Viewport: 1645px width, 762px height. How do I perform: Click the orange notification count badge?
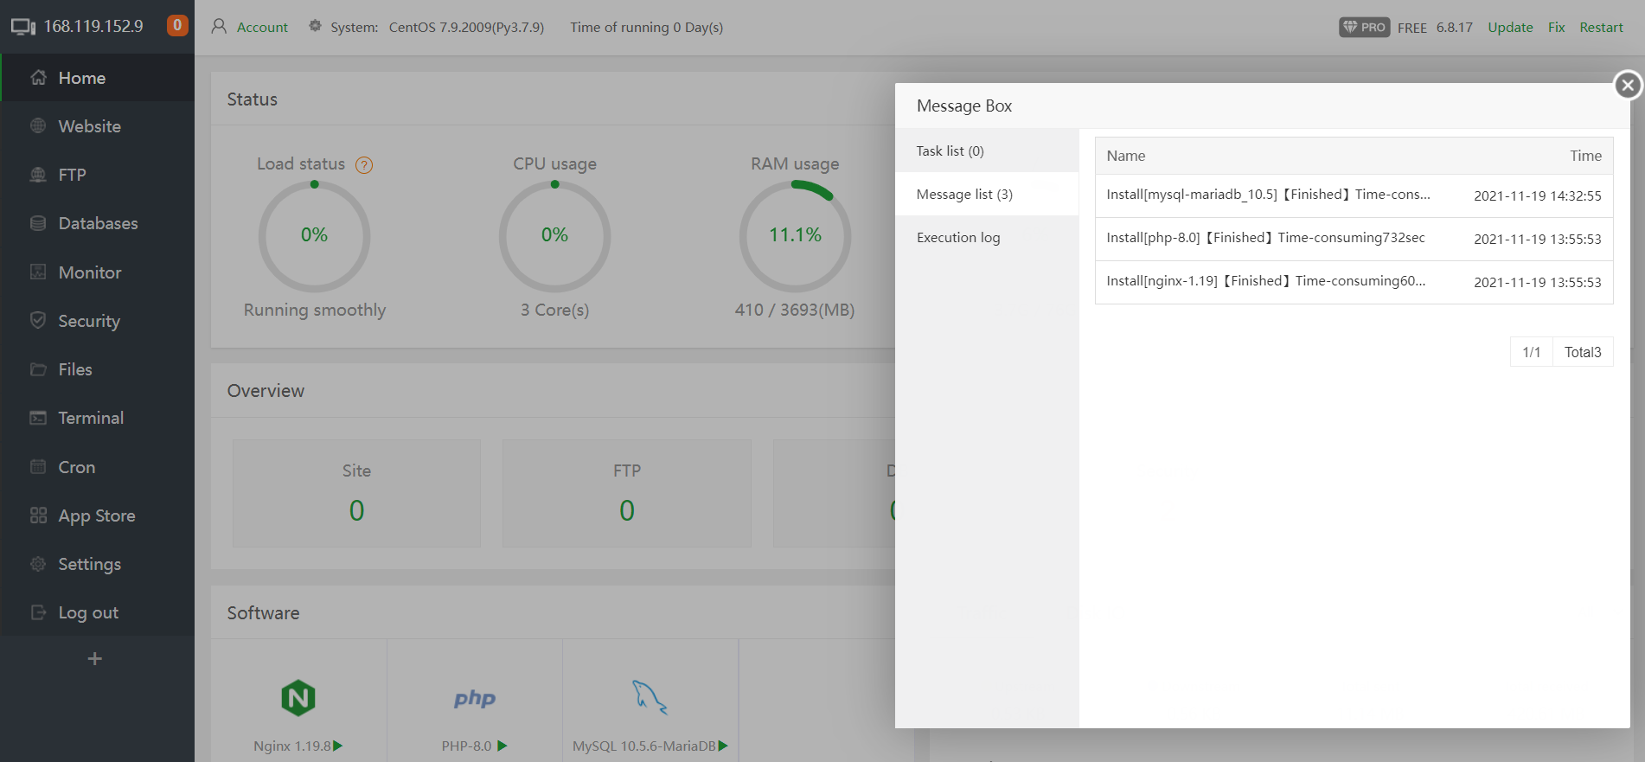click(177, 25)
